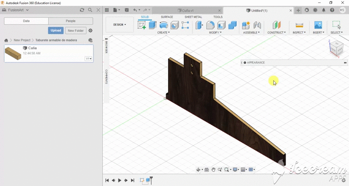The width and height of the screenshot is (349, 186).
Task: Switch to the People tab
Action: click(71, 21)
